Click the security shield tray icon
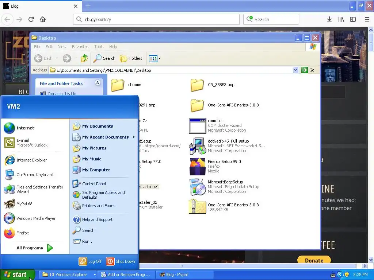The width and height of the screenshot is (374, 280). pyautogui.click(x=347, y=275)
